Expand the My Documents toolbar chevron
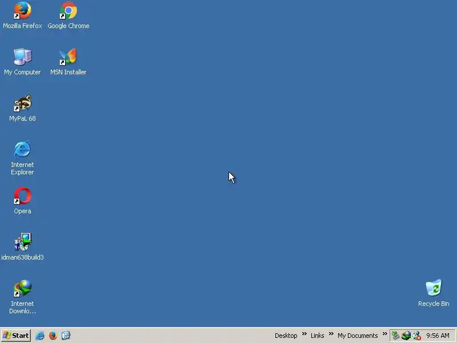 tap(384, 334)
